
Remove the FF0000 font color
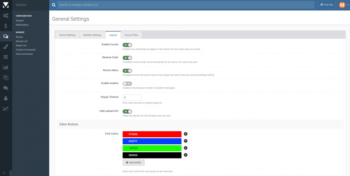click(185, 134)
